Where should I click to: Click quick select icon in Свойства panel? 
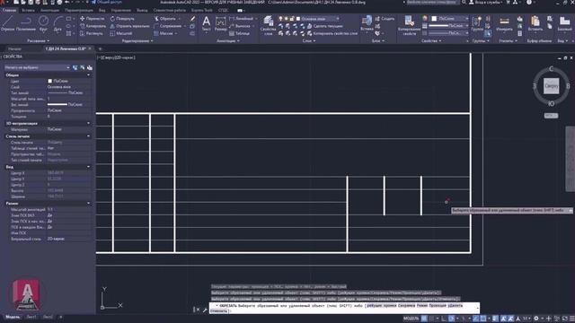90,67
